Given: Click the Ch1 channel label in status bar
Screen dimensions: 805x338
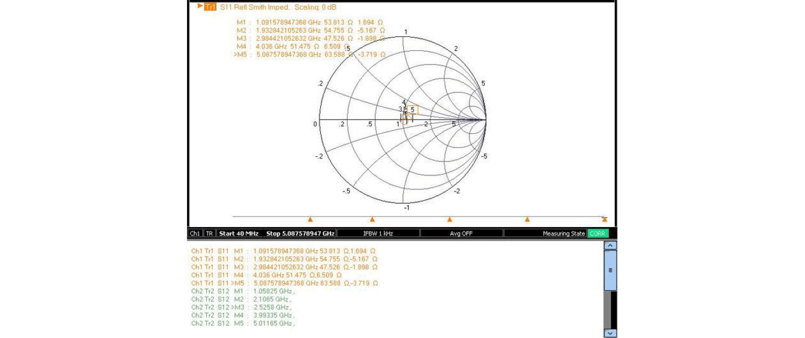Looking at the screenshot, I should tap(195, 233).
